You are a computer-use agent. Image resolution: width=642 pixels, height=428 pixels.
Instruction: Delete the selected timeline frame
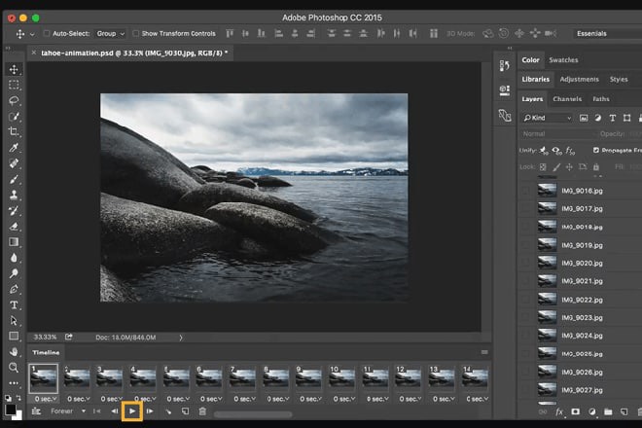202,411
